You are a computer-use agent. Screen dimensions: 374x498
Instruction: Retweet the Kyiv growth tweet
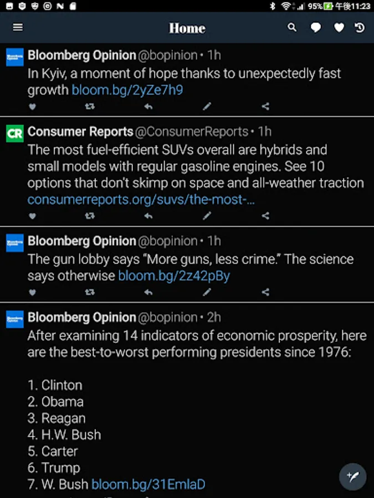click(90, 106)
